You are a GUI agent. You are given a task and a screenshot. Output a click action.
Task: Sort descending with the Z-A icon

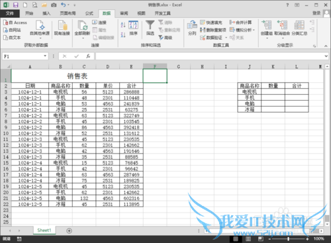(123, 34)
